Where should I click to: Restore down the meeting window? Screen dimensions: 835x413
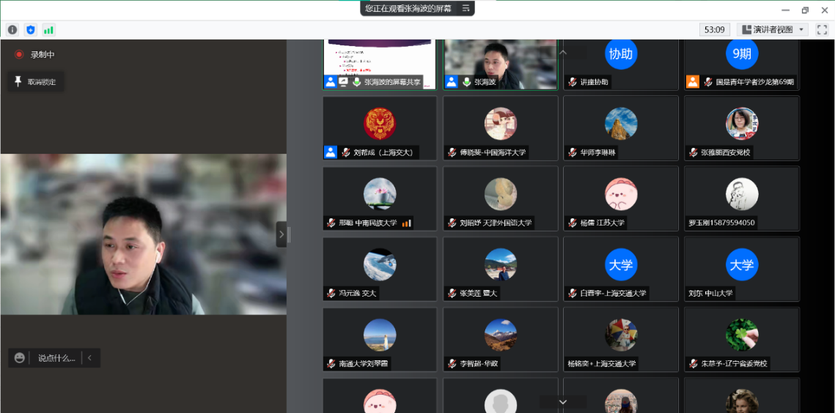pos(805,10)
